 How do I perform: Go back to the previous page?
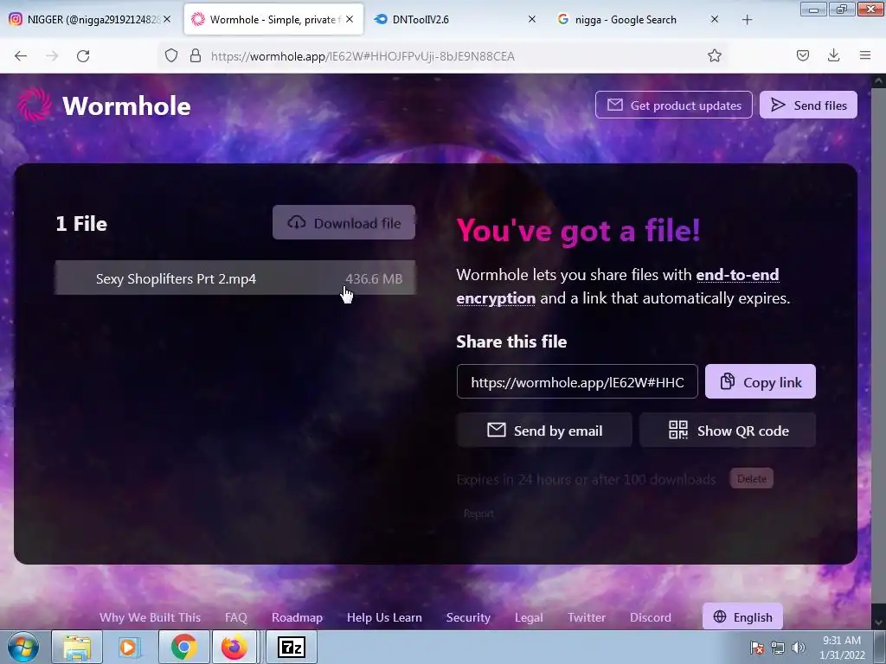[x=21, y=56]
